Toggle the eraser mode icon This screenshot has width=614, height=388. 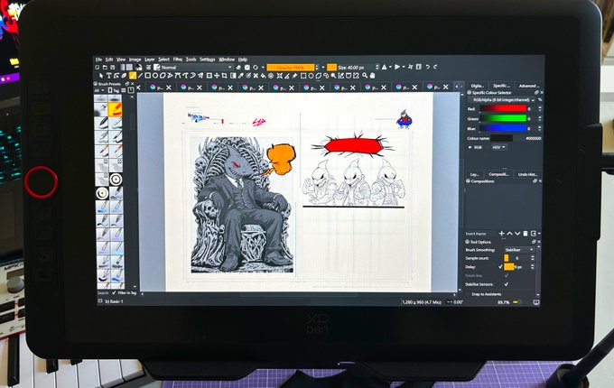[x=238, y=68]
